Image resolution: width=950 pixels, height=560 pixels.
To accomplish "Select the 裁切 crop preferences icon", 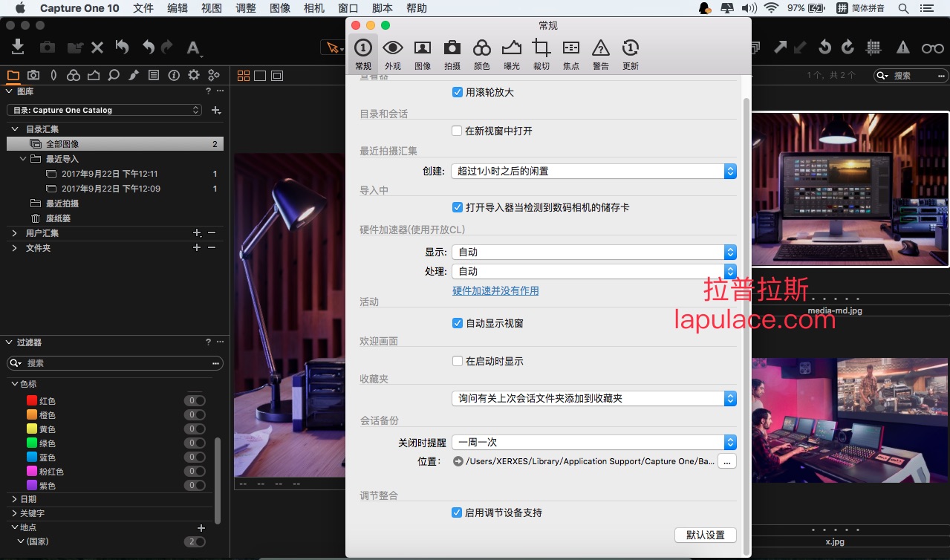I will (x=541, y=54).
